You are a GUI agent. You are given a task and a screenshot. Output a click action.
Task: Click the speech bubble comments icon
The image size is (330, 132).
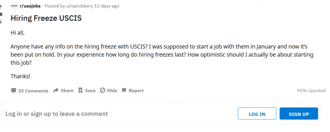tap(14, 91)
